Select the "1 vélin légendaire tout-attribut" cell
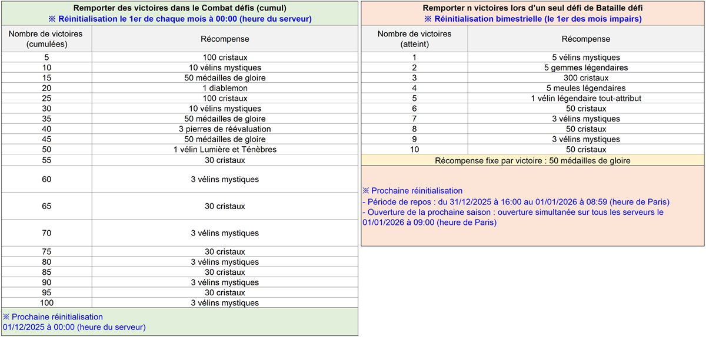The width and height of the screenshot is (706, 337). [x=585, y=99]
